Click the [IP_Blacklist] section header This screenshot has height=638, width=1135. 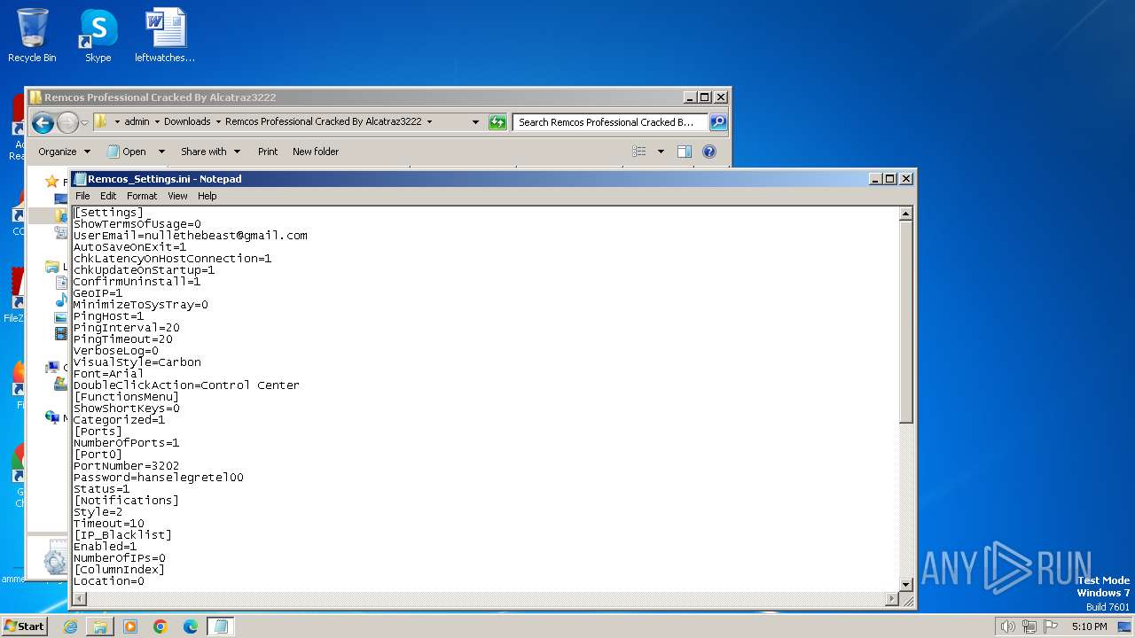pos(122,535)
